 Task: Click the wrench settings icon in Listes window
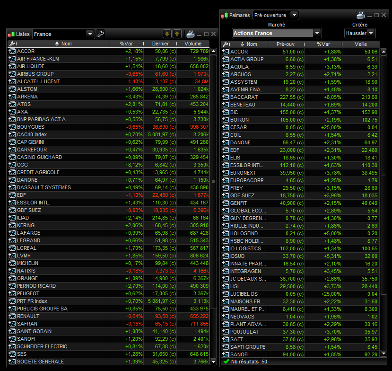click(x=101, y=34)
